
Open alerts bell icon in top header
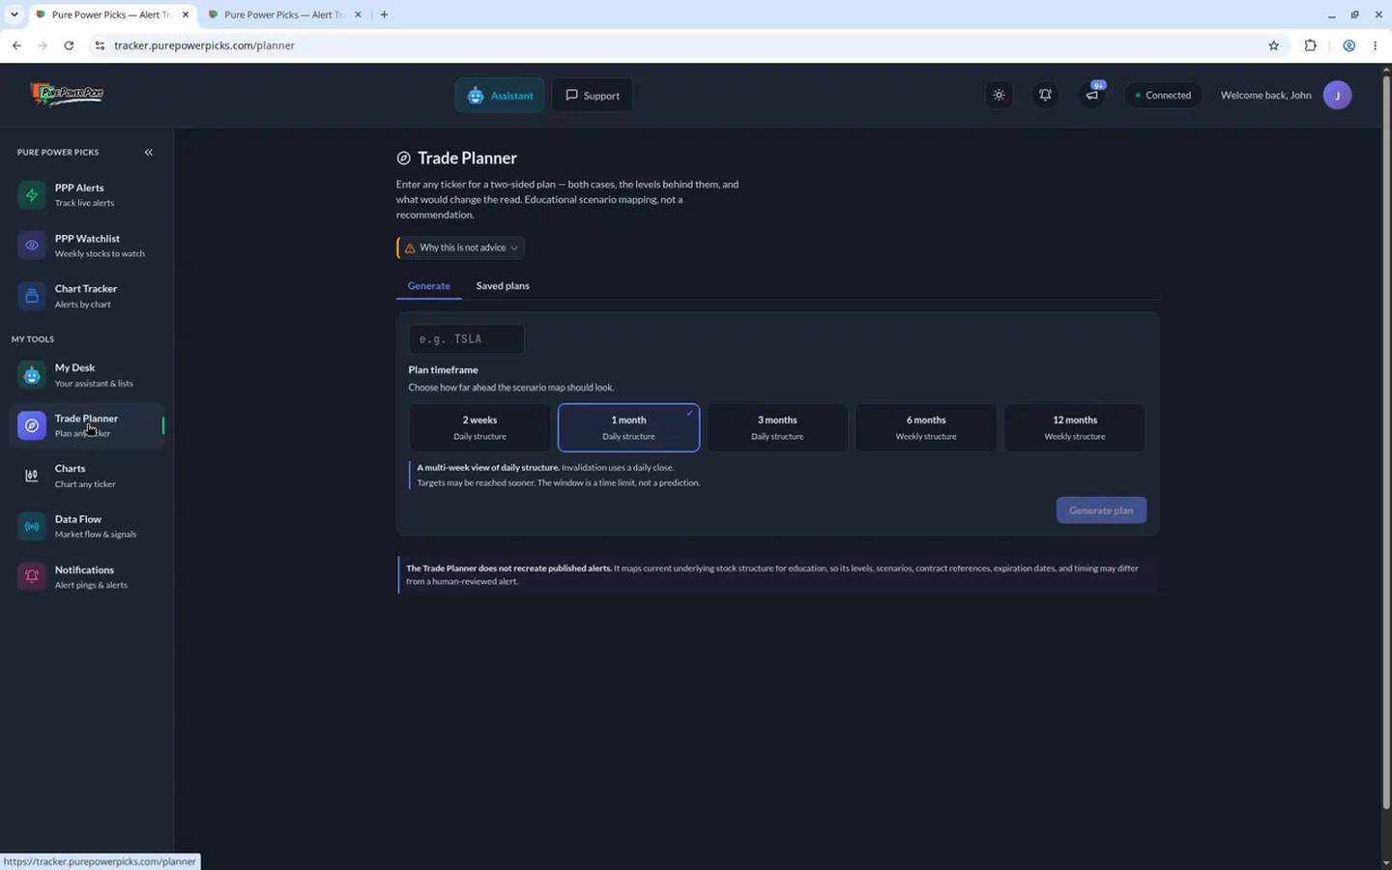(x=1045, y=95)
